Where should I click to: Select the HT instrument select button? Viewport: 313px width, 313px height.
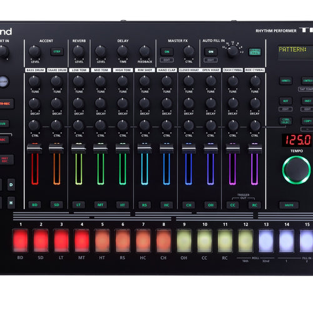pyautogui.click(x=123, y=205)
